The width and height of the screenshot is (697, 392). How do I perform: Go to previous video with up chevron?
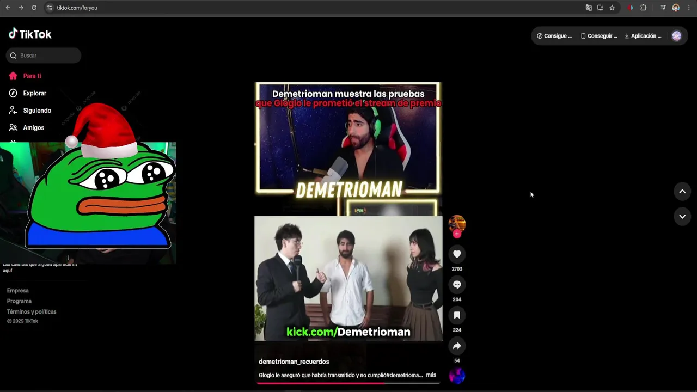click(x=682, y=191)
